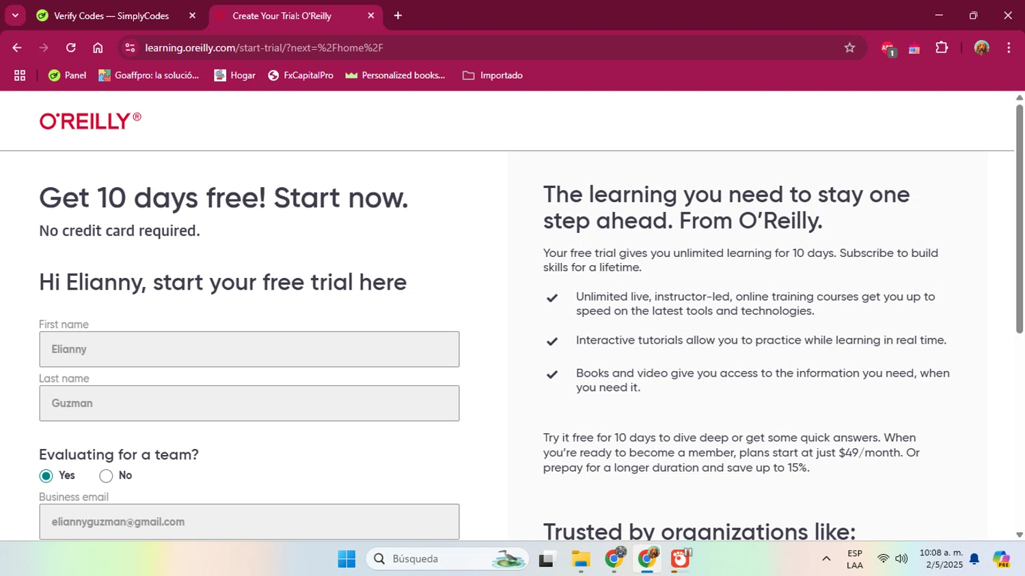This screenshot has width=1025, height=576.
Task: Open the active Chrome taskbar icon
Action: pyautogui.click(x=647, y=559)
